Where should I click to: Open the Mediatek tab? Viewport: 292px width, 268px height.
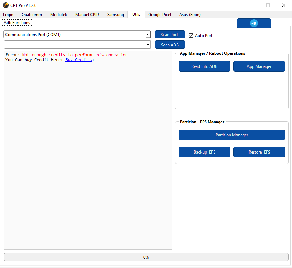point(59,14)
